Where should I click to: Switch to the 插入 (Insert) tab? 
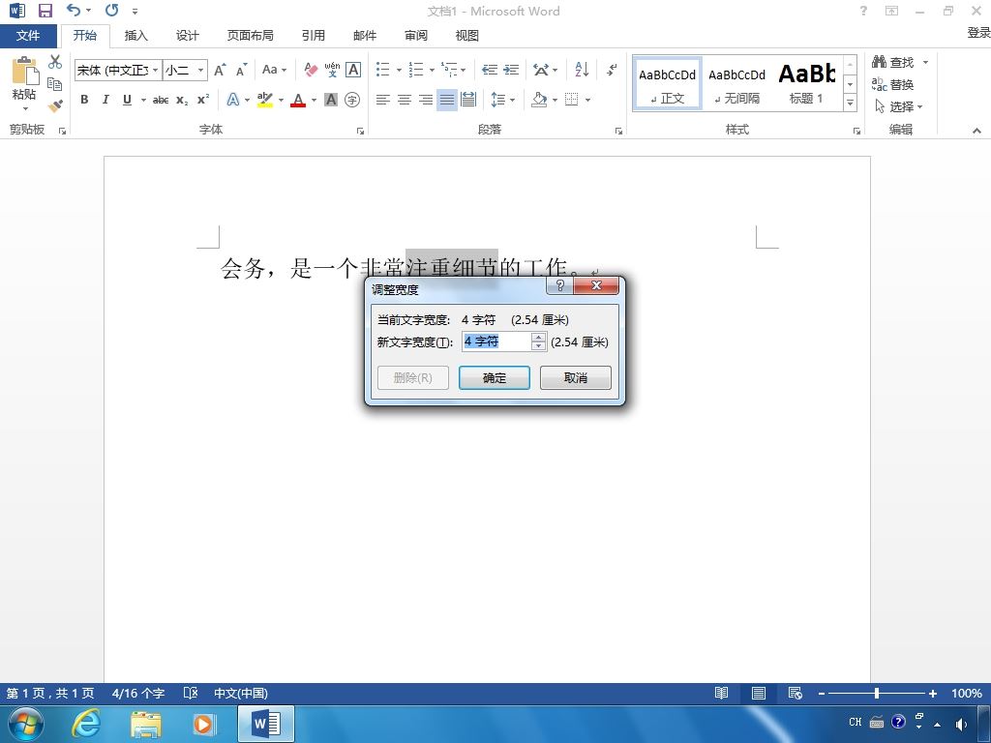[135, 36]
